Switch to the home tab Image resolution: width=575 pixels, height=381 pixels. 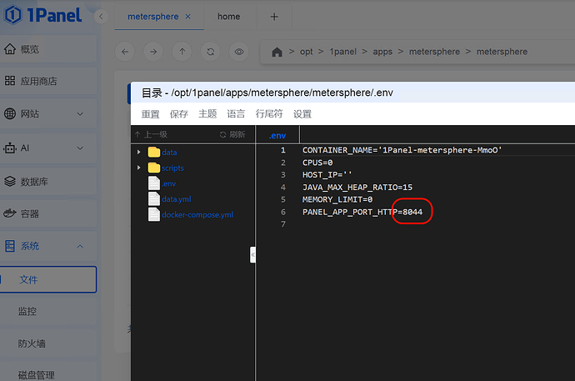coord(228,17)
